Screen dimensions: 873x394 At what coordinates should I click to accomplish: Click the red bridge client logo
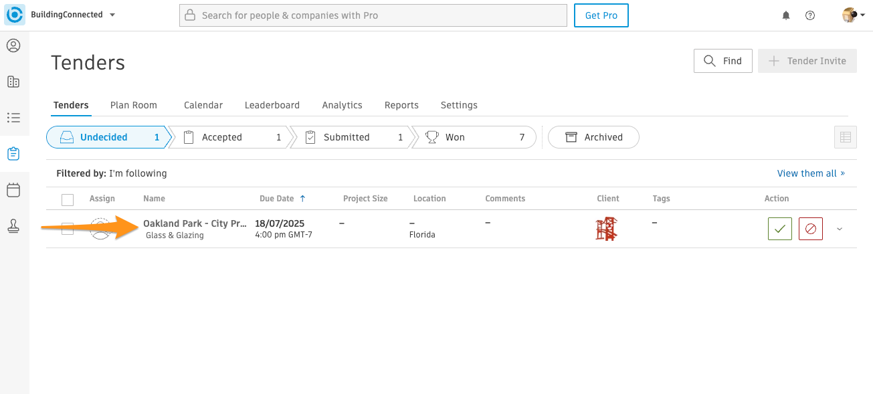pos(607,229)
